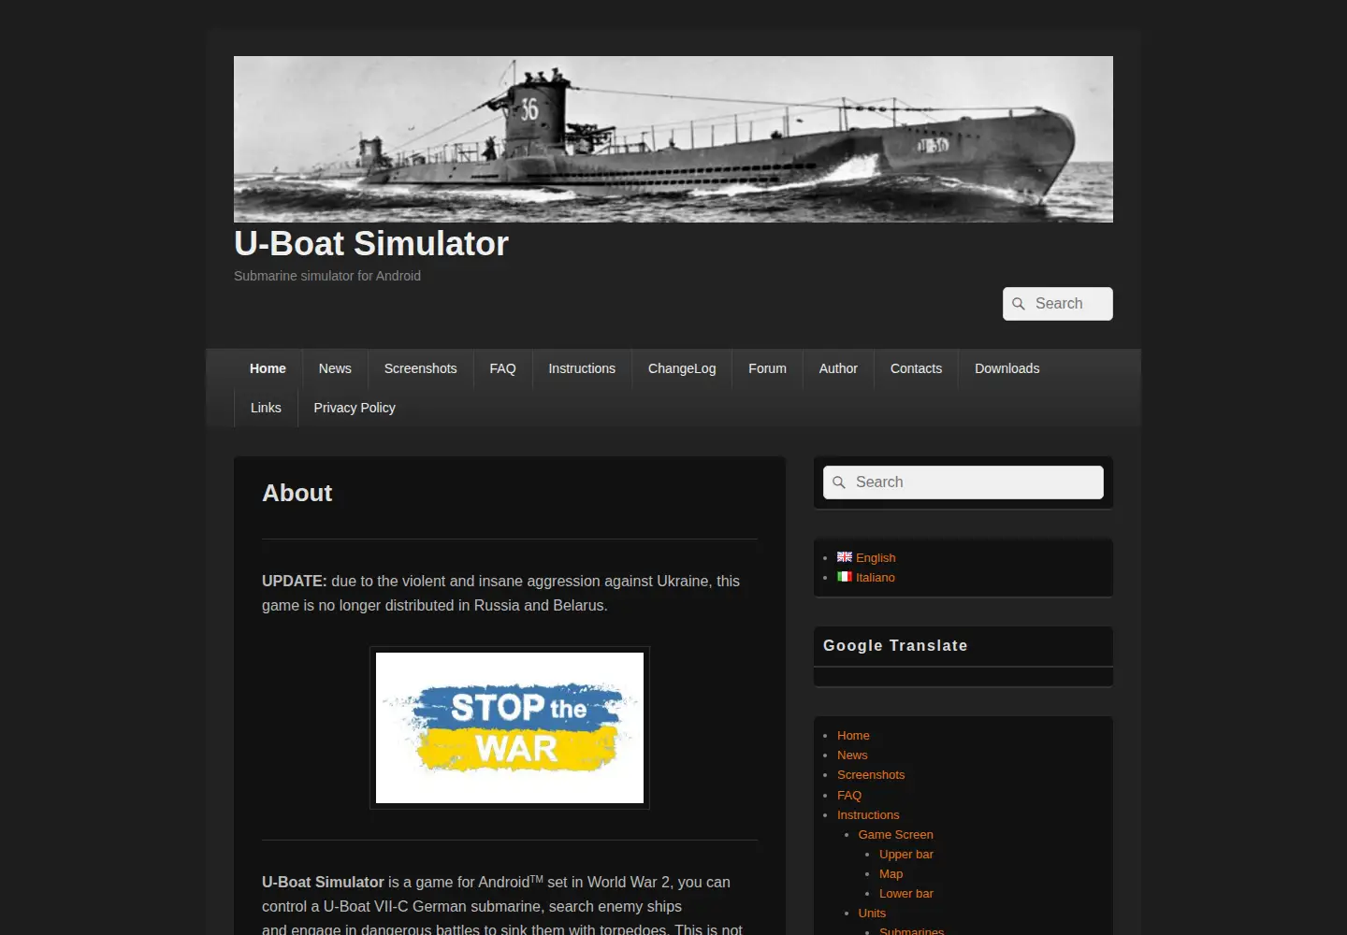This screenshot has width=1347, height=935.
Task: Open the News menu item
Action: pyautogui.click(x=335, y=368)
